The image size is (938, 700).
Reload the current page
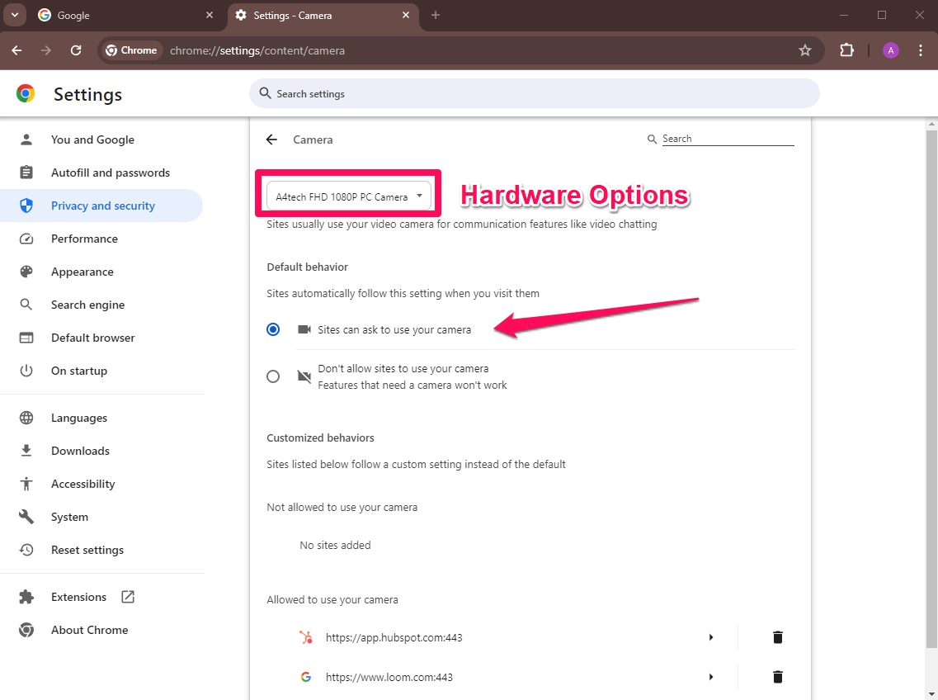pyautogui.click(x=76, y=50)
